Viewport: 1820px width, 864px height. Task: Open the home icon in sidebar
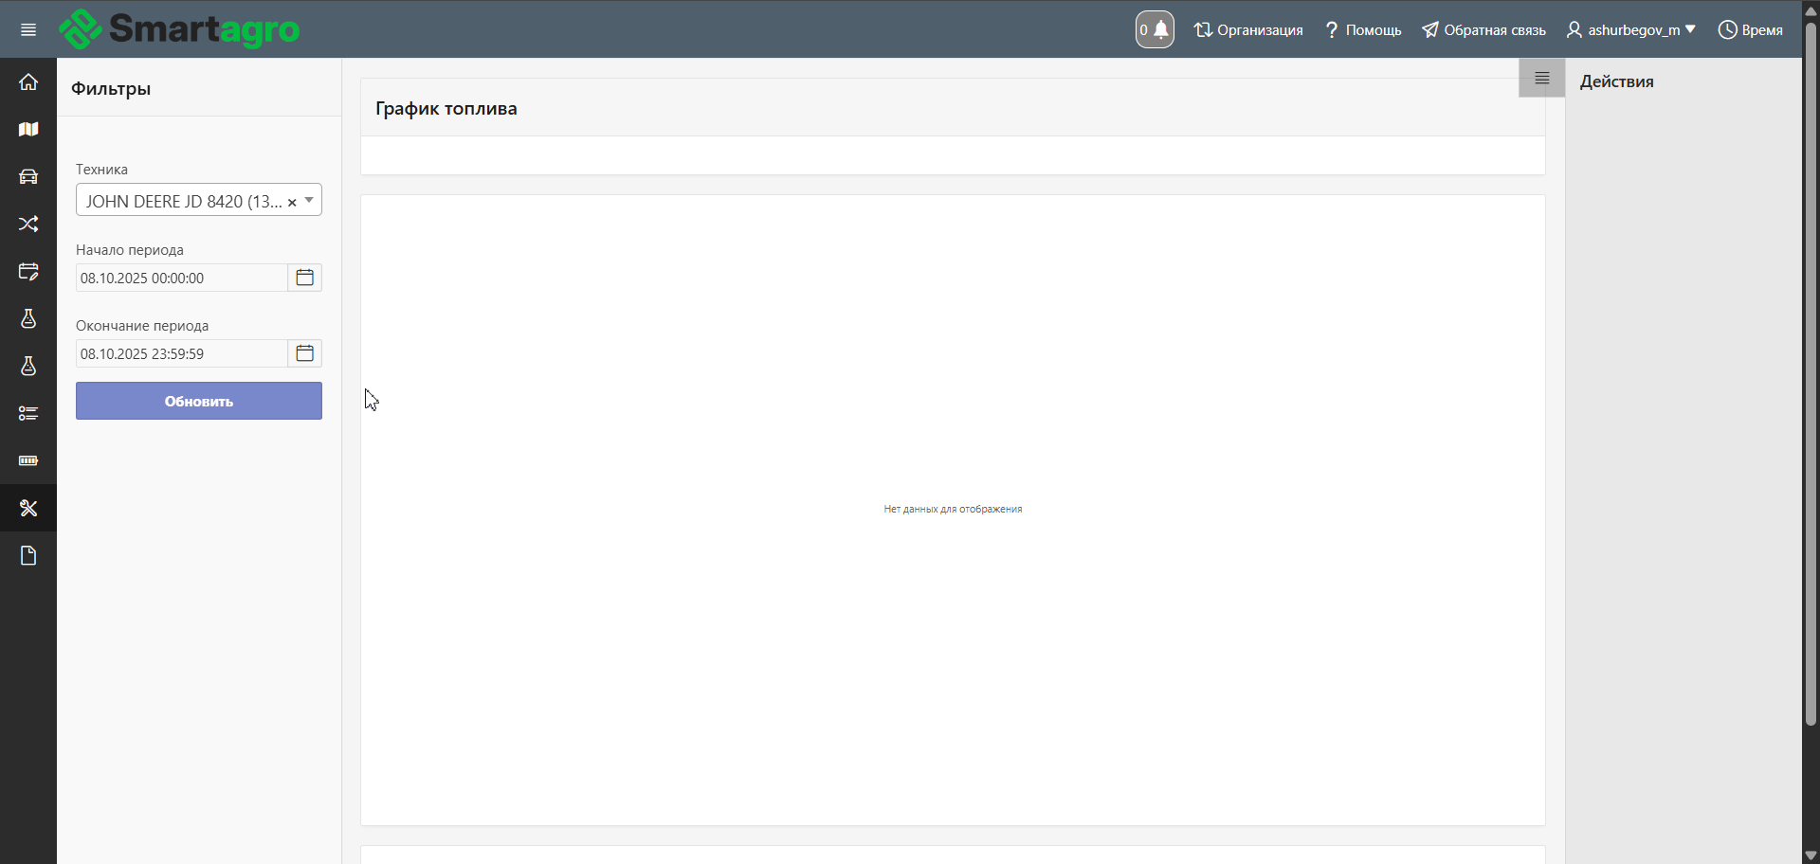tap(28, 82)
